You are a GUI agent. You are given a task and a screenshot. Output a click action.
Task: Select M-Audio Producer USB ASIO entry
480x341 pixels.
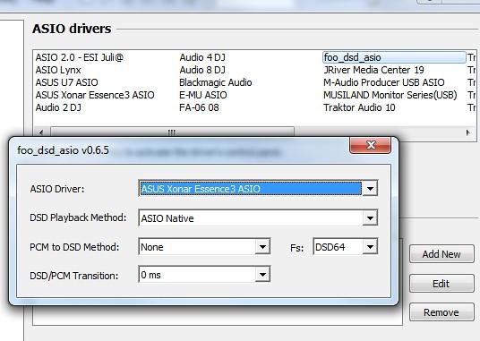[x=384, y=82]
